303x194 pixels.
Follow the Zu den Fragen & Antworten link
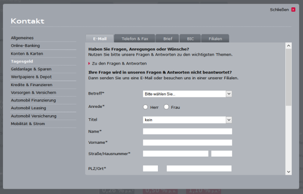[119, 64]
